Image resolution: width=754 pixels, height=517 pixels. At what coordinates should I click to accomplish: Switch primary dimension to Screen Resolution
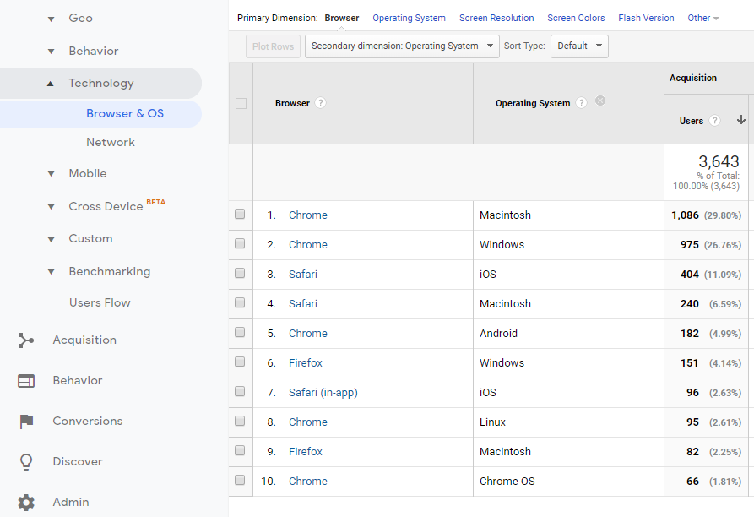[496, 18]
